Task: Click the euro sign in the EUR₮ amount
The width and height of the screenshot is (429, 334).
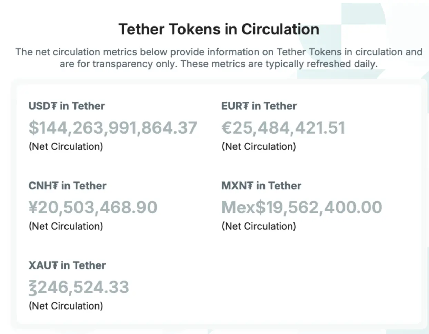Action: pyautogui.click(x=227, y=128)
